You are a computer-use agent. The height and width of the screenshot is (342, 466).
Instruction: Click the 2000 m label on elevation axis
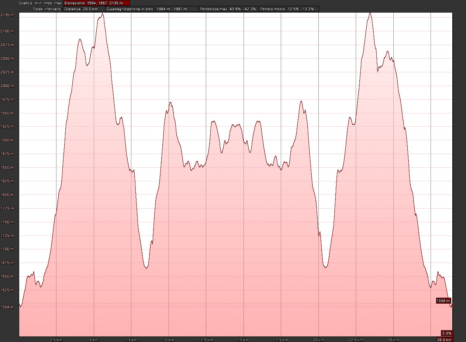7,86
